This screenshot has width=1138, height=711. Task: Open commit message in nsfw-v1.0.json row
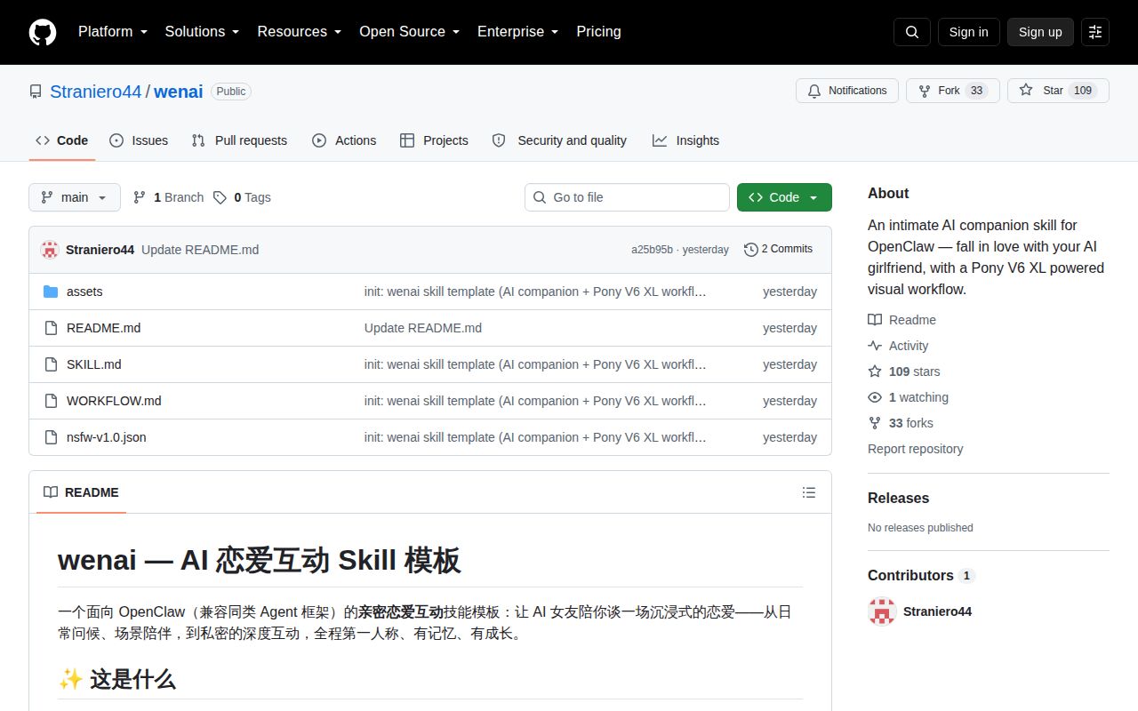point(535,437)
